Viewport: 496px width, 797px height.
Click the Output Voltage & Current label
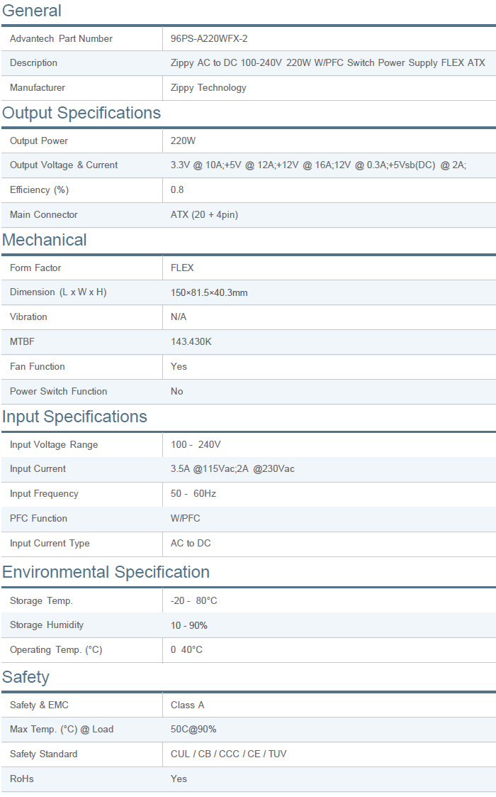pyautogui.click(x=64, y=165)
